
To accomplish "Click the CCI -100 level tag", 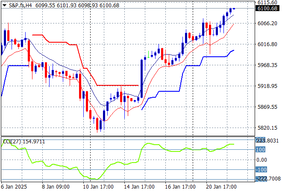I will (x=261, y=170).
